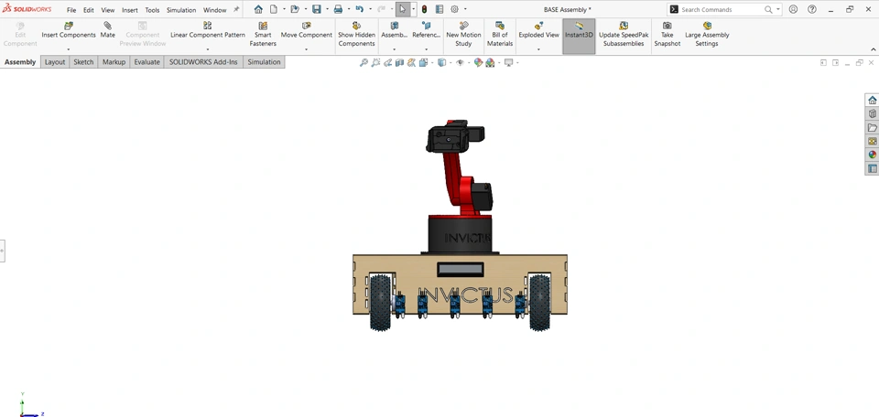879x417 pixels.
Task: Click Zoom to Fit in view toolbar
Action: [364, 63]
